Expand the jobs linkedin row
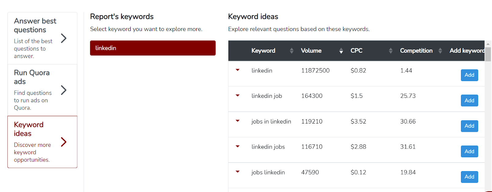This screenshot has width=492, height=192. tap(237, 172)
